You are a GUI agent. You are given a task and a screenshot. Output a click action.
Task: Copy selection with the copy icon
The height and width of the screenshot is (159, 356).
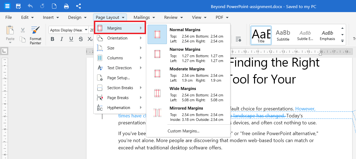coord(23,39)
